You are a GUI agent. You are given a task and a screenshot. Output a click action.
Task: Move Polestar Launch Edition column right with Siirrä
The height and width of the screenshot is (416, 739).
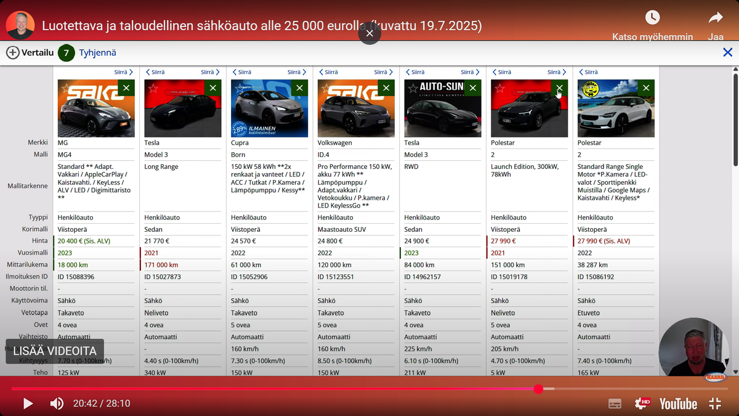557,72
